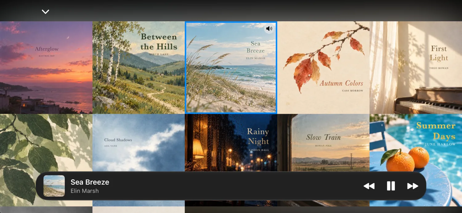Skip back with the rewind button

point(369,186)
